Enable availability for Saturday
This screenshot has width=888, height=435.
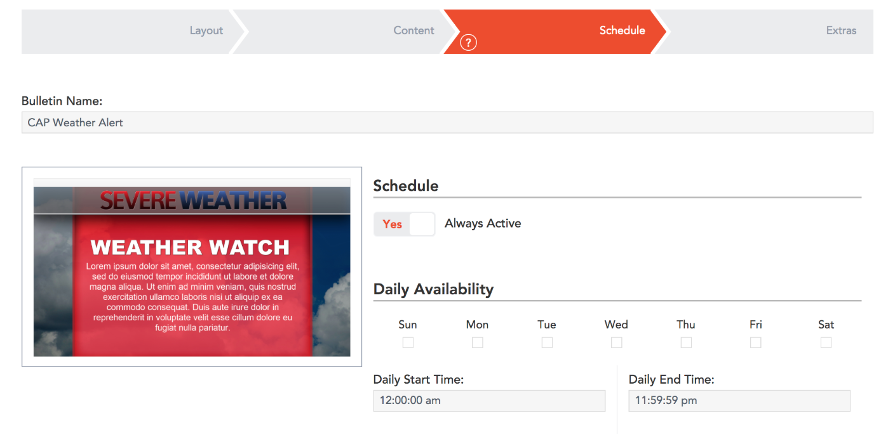pyautogui.click(x=825, y=342)
